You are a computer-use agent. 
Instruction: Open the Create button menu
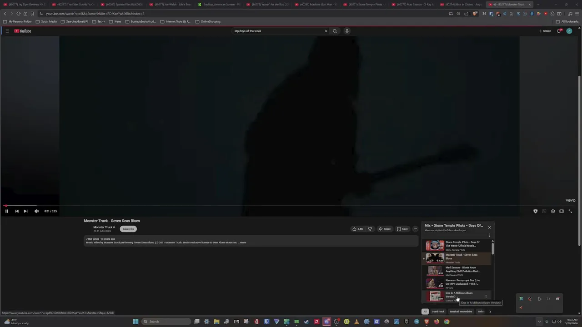coord(545,31)
